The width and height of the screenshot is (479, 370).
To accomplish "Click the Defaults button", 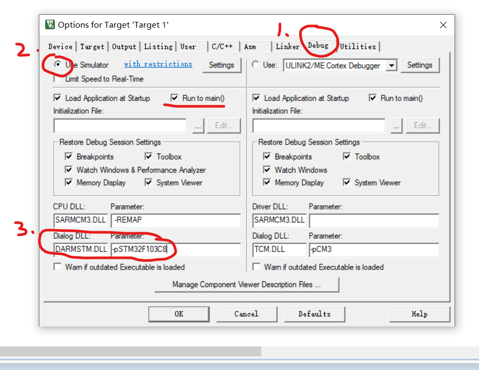I will (x=315, y=314).
